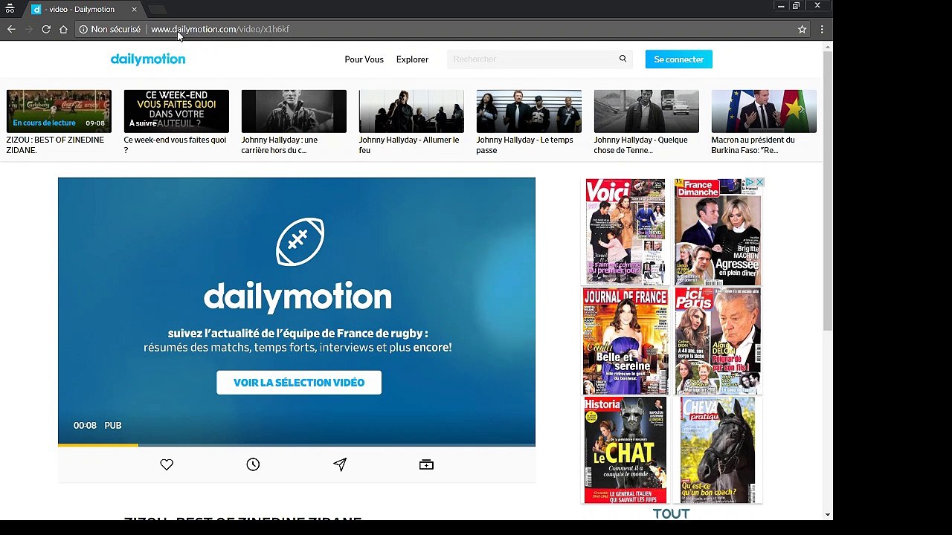Open the ZIZOU Best of Zinedine Zidane thumbnail

pos(59,111)
